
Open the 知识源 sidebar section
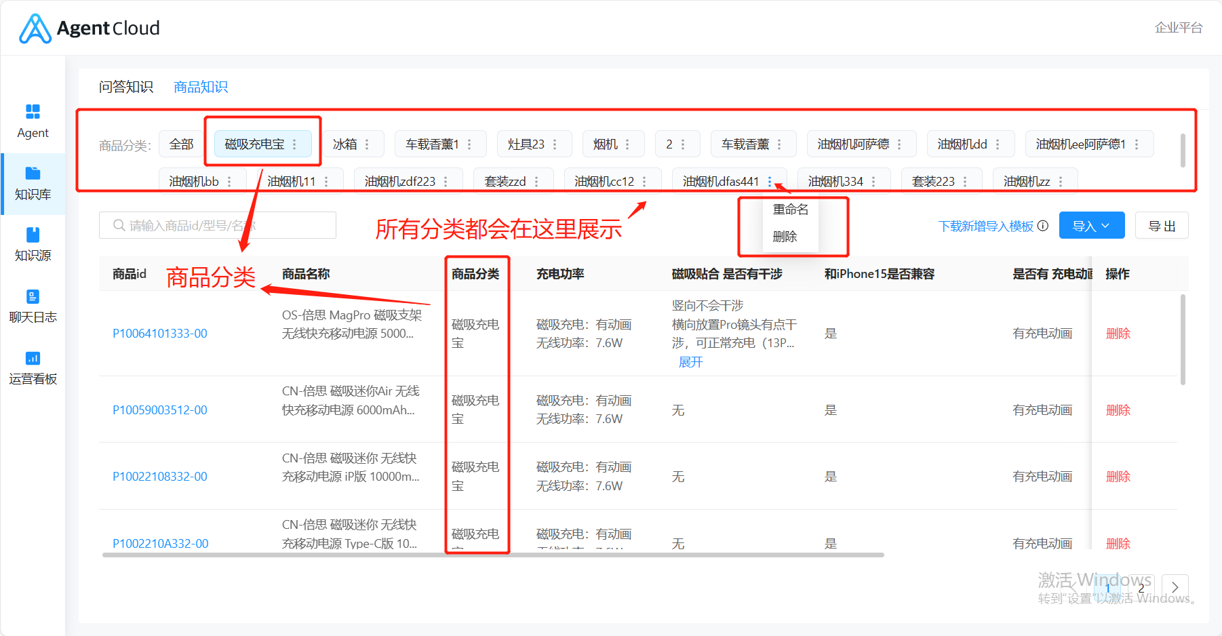click(33, 245)
